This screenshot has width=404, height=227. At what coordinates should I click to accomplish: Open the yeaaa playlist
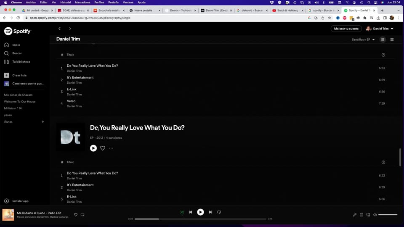pos(8,115)
